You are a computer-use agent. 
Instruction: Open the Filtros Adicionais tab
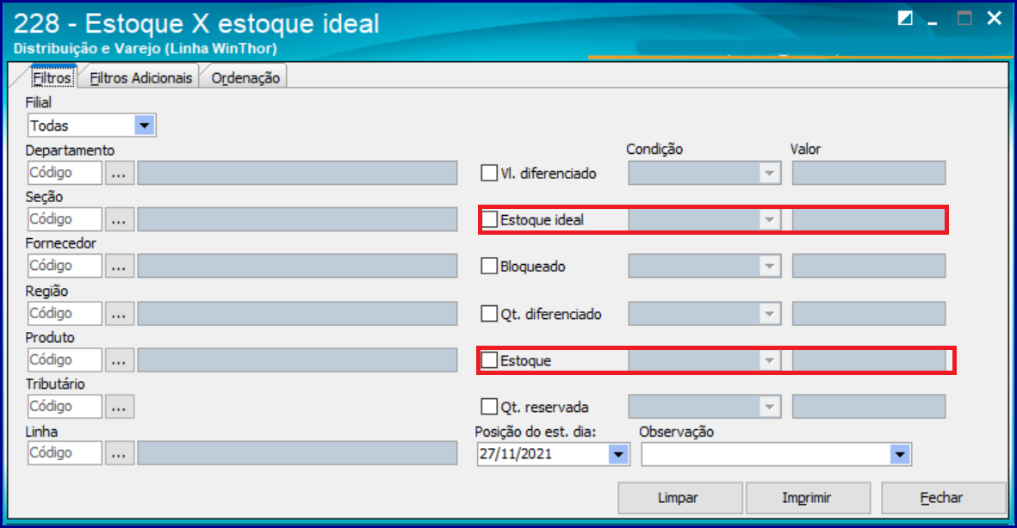pos(140,77)
